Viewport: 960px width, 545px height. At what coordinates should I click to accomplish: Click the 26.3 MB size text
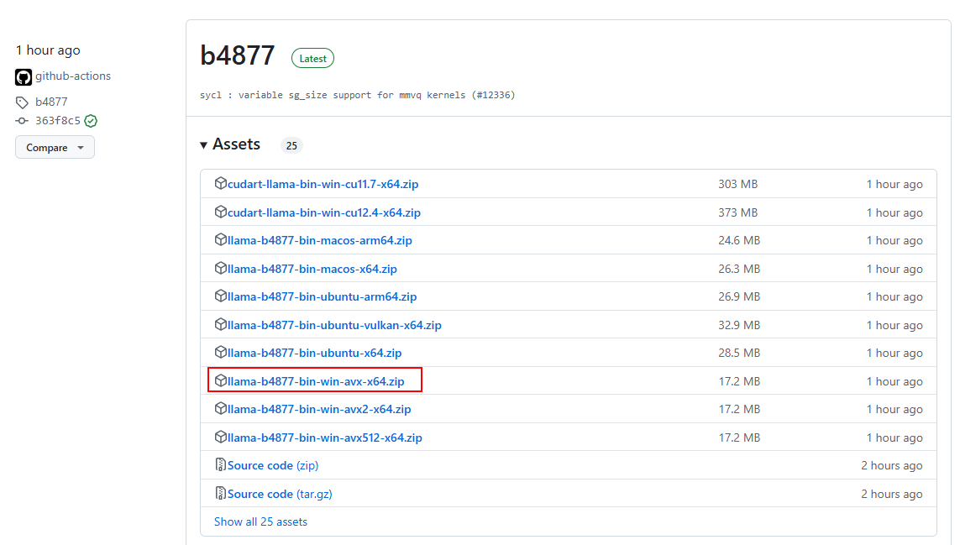[739, 269]
